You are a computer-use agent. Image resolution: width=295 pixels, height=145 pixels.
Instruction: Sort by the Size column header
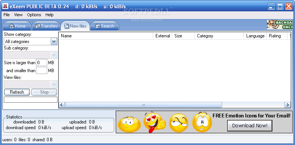point(183,36)
